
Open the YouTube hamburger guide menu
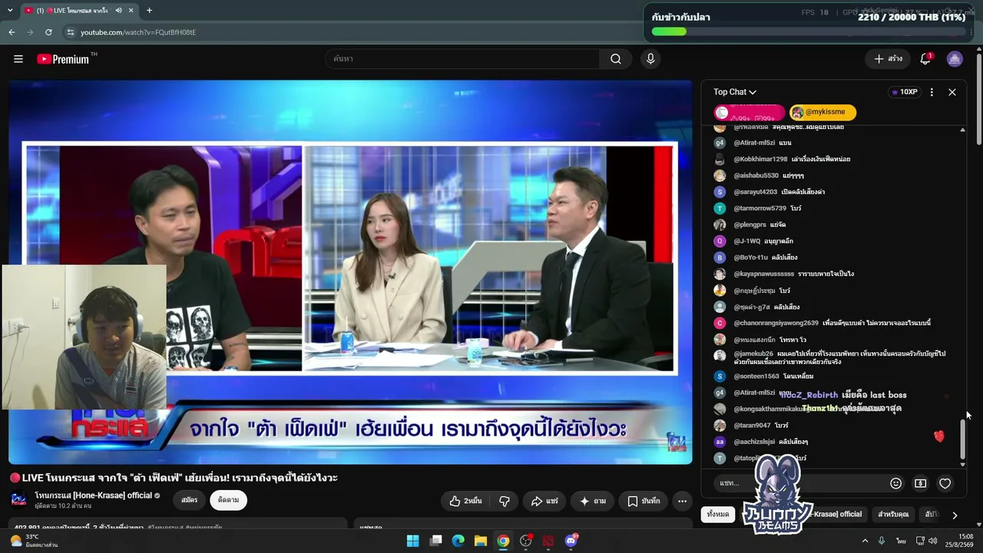click(x=18, y=59)
